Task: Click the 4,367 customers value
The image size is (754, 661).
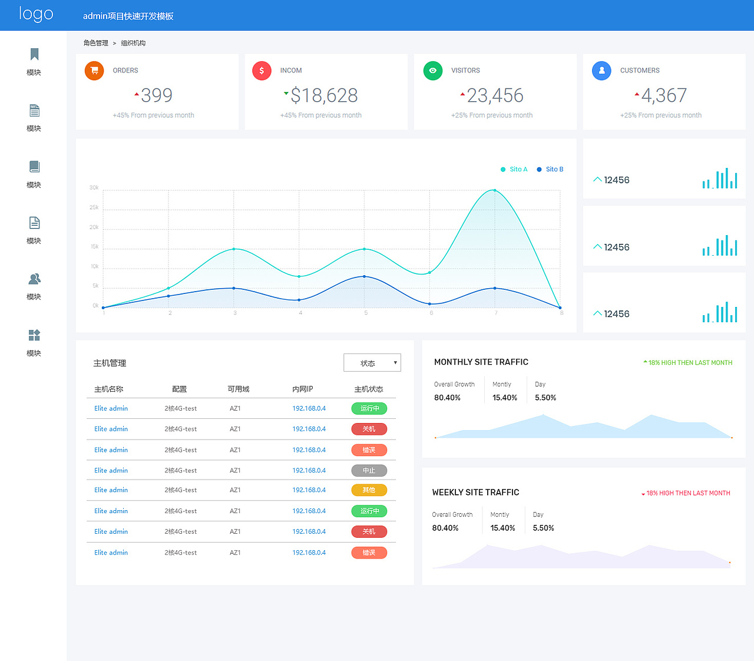Action: tap(664, 95)
